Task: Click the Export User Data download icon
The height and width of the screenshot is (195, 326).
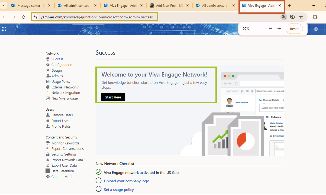Action: tap(48, 165)
